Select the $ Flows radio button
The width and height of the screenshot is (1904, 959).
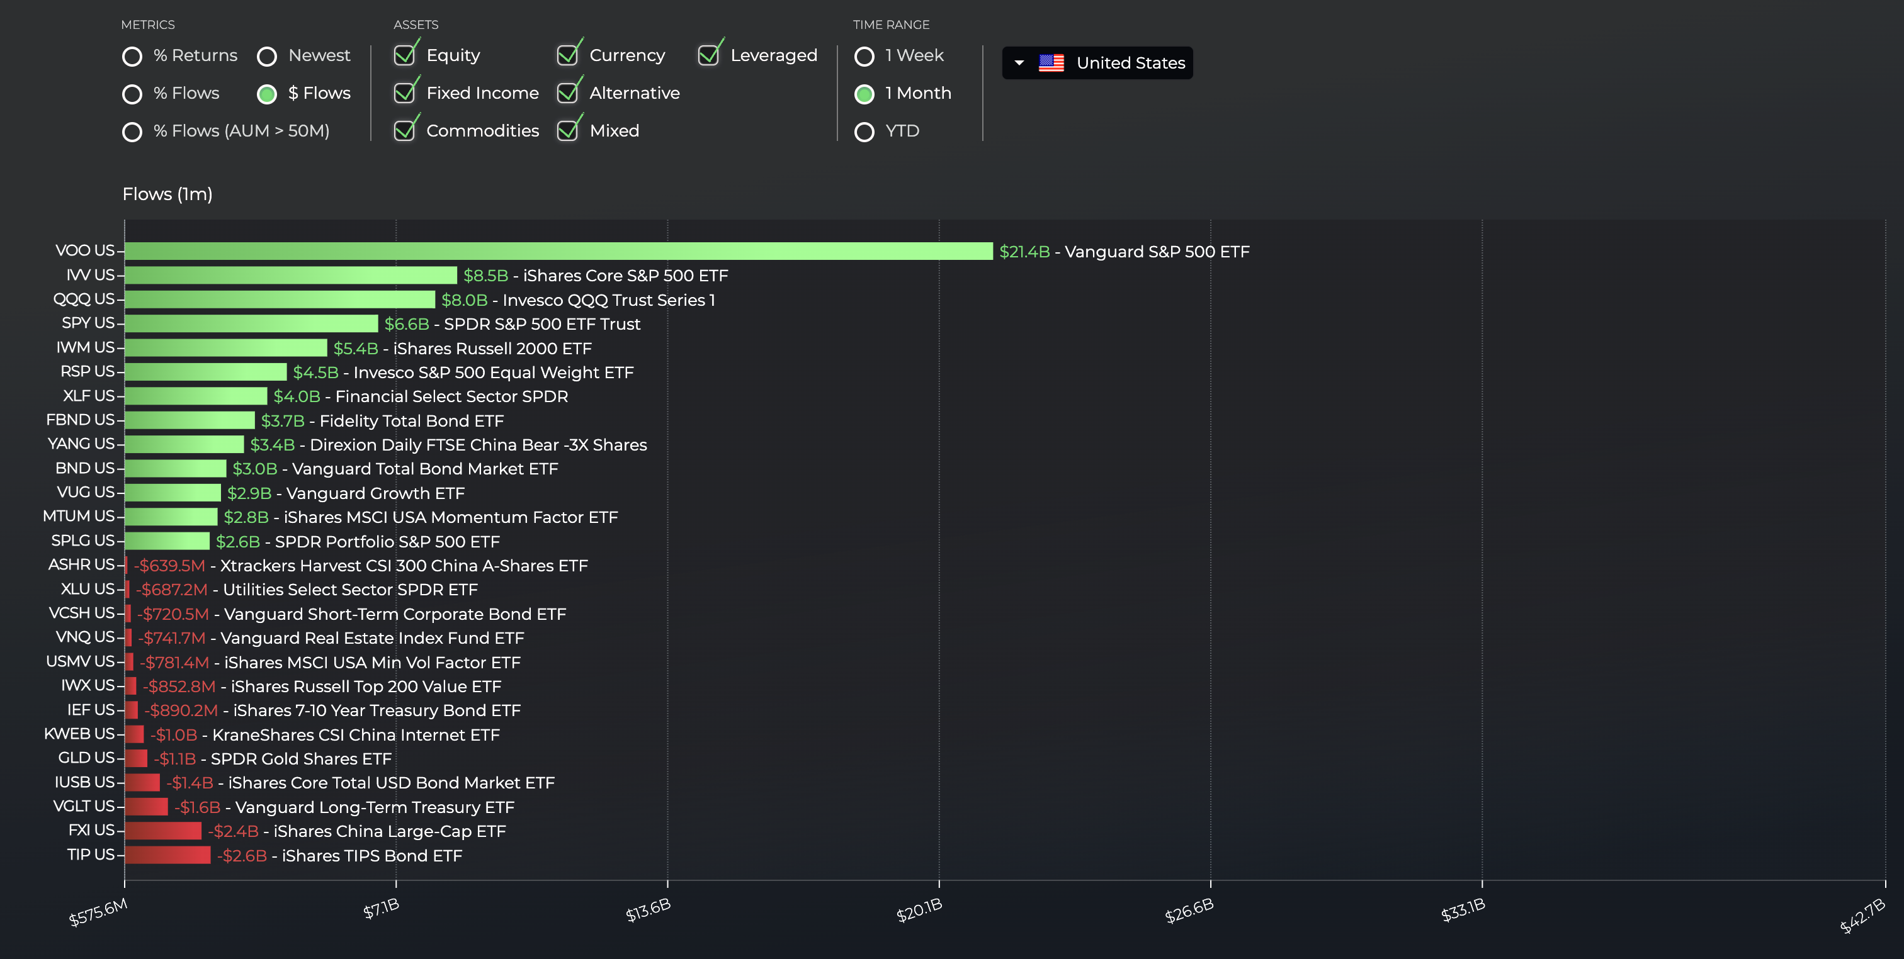point(267,94)
